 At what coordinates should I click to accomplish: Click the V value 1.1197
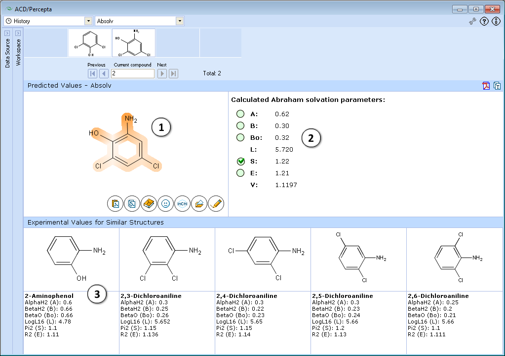pos(286,185)
